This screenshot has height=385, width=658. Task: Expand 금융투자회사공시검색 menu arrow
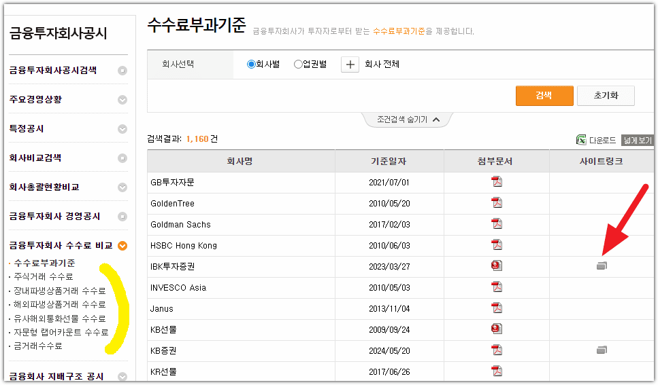(122, 71)
